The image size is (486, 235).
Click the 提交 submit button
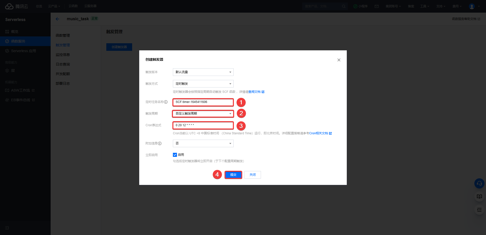pos(233,175)
